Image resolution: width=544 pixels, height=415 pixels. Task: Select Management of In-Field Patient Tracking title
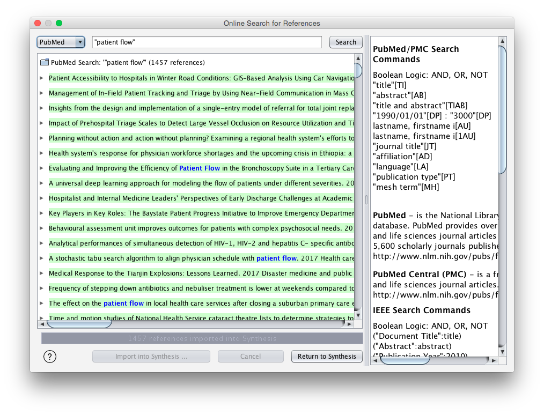point(201,93)
